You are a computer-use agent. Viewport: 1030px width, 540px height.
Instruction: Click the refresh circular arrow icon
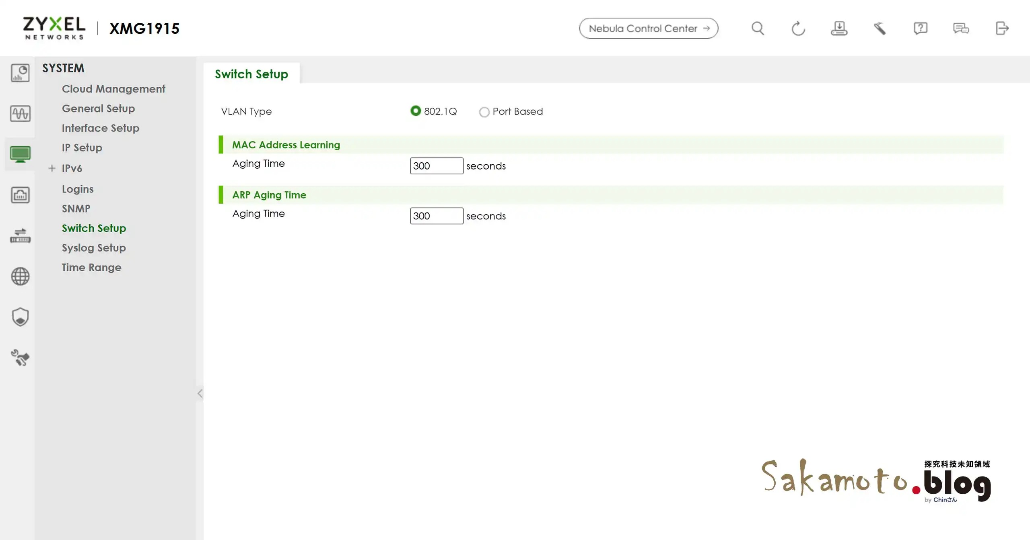(x=798, y=29)
